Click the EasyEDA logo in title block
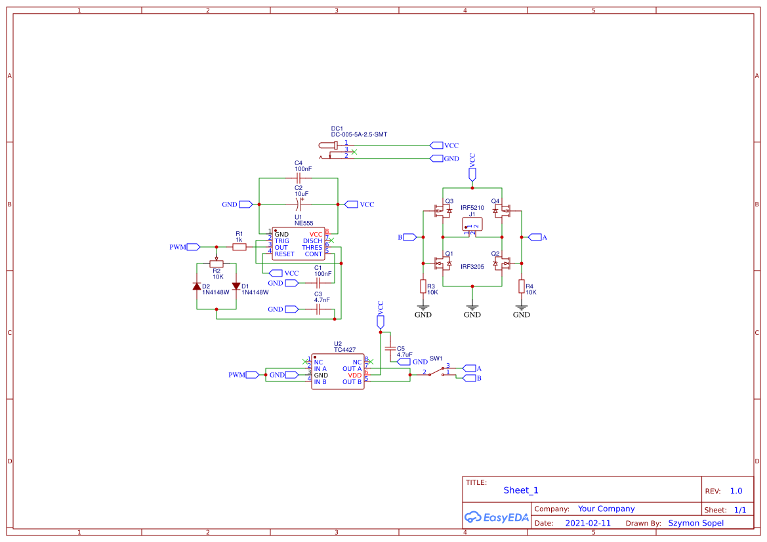The image size is (767, 542). click(x=497, y=517)
